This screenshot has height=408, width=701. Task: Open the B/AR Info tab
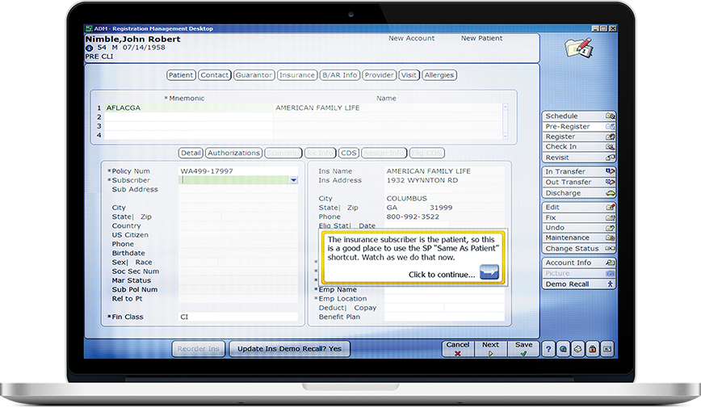(x=339, y=75)
